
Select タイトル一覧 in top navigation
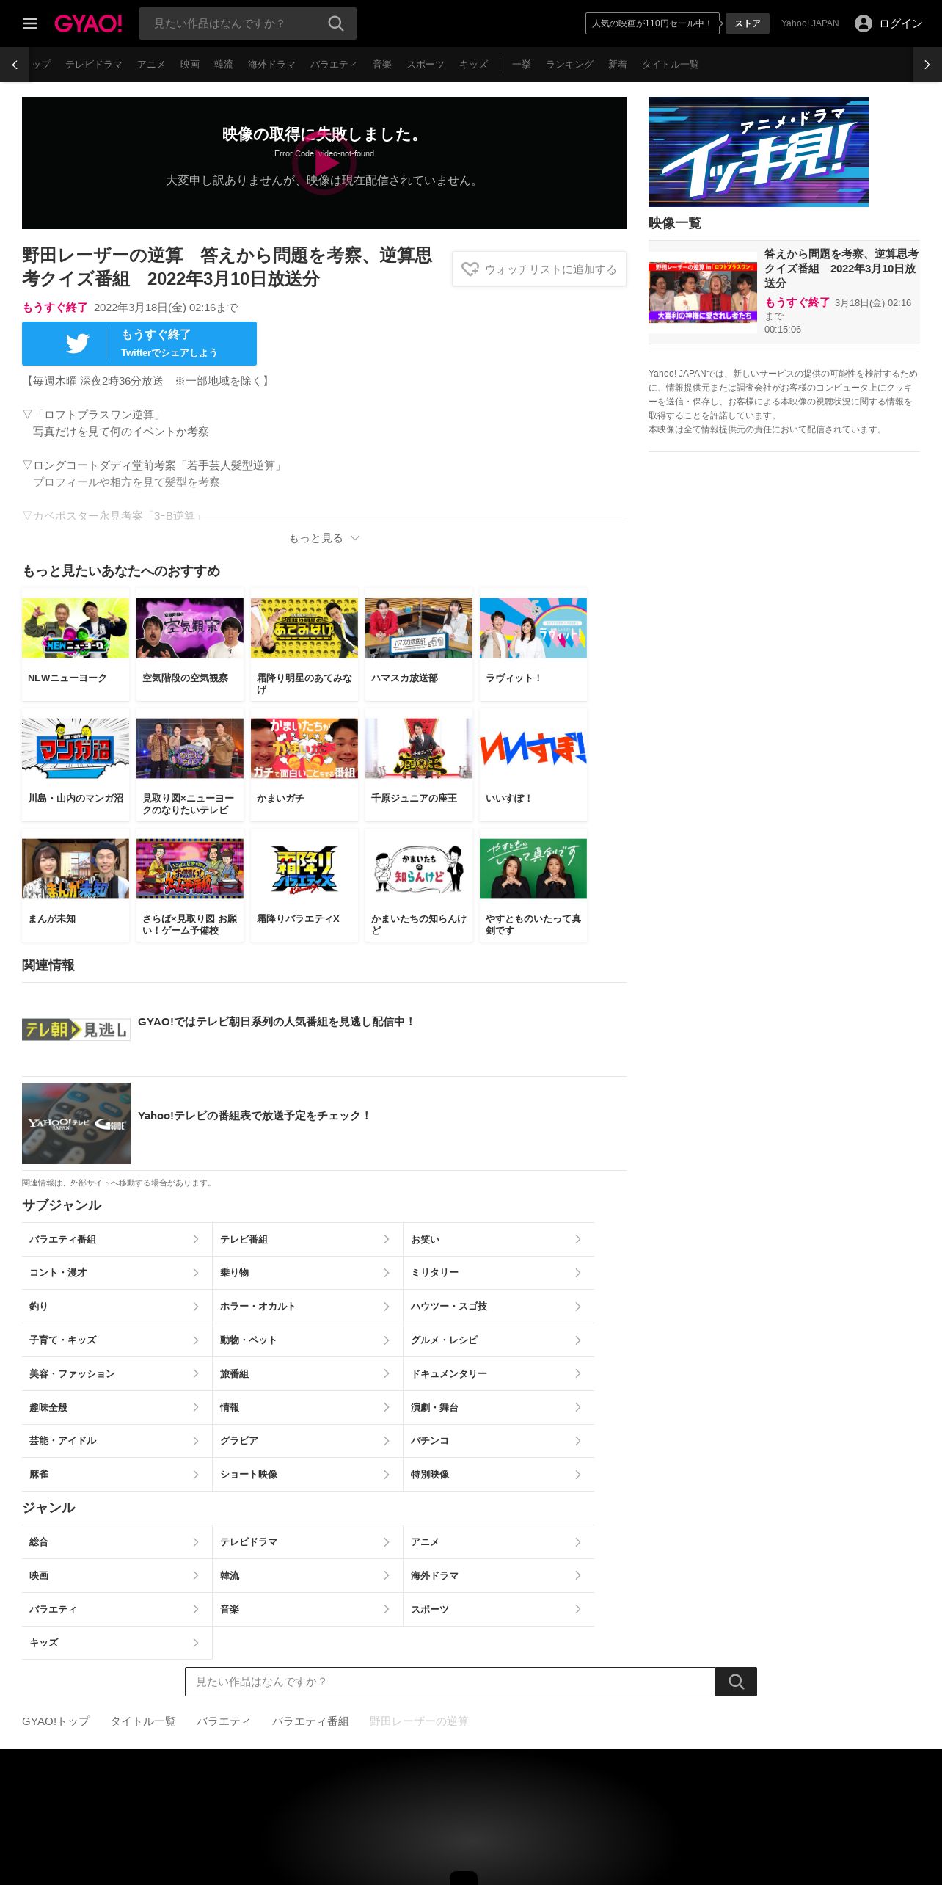670,65
